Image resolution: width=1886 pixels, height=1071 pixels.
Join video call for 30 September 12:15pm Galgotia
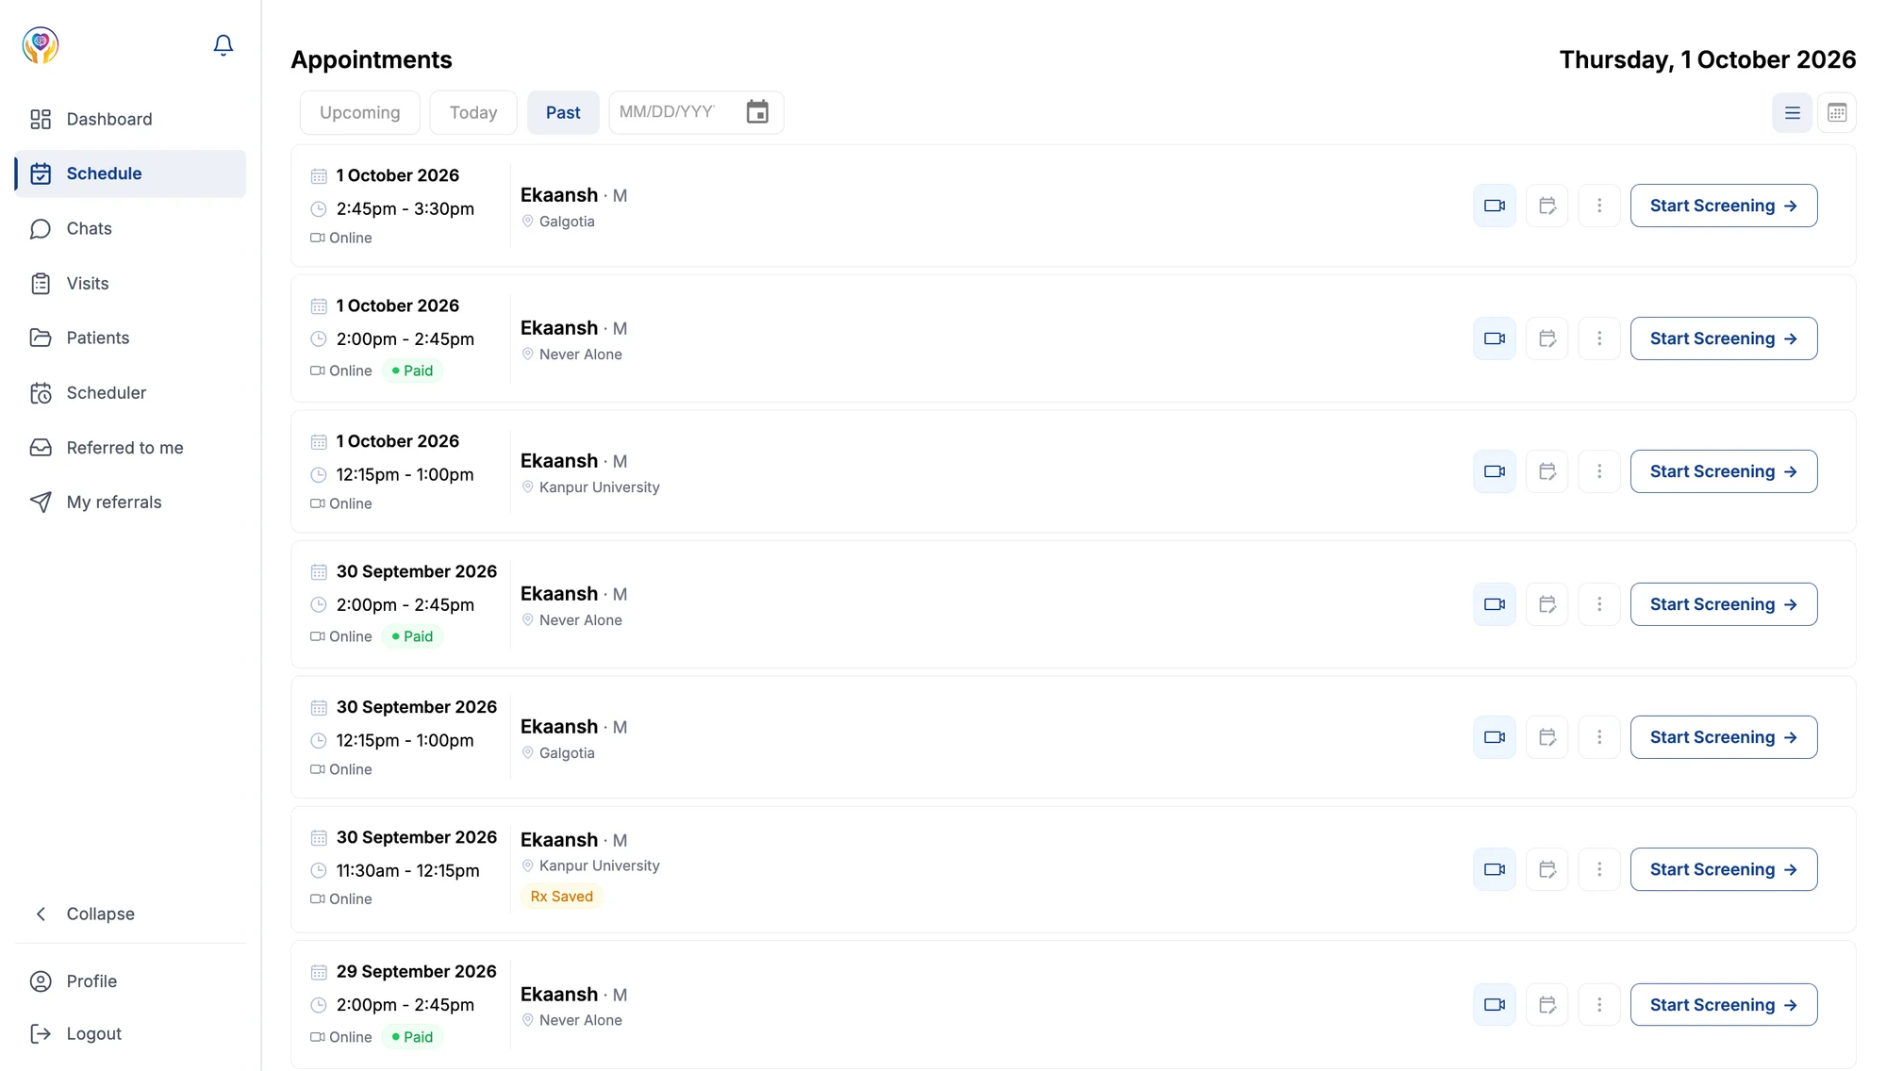click(x=1495, y=737)
